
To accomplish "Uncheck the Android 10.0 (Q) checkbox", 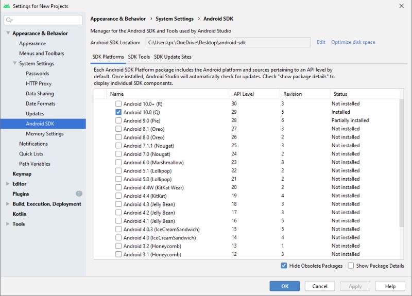I will coord(118,112).
